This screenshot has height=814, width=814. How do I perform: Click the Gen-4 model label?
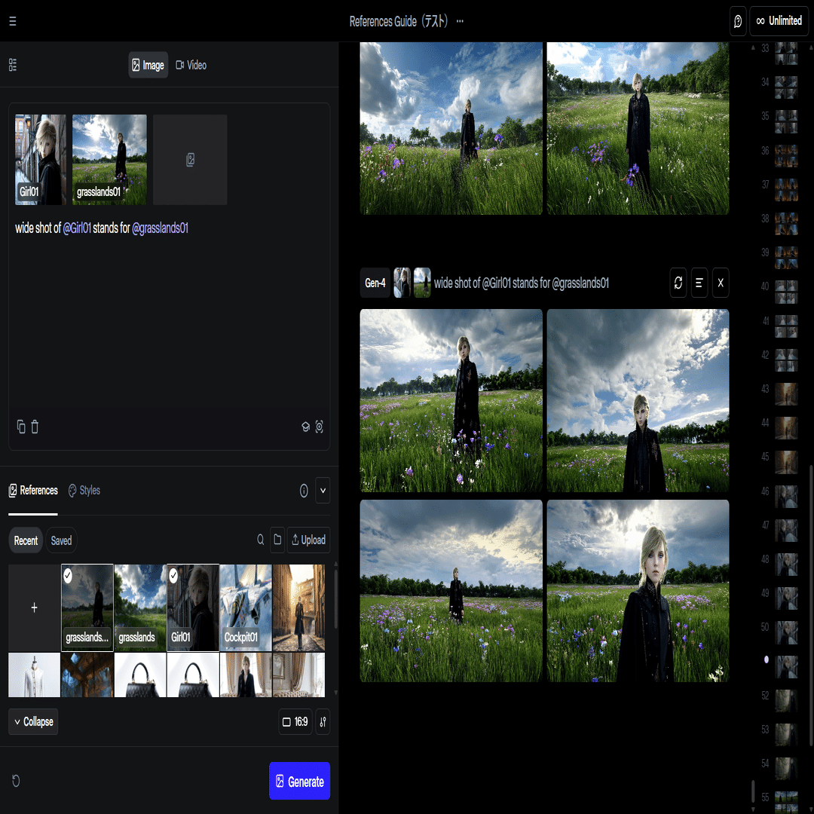[375, 283]
